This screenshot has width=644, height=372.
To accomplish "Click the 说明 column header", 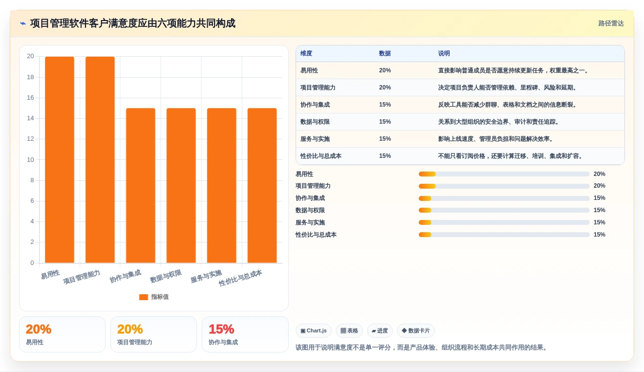I will 444,54.
